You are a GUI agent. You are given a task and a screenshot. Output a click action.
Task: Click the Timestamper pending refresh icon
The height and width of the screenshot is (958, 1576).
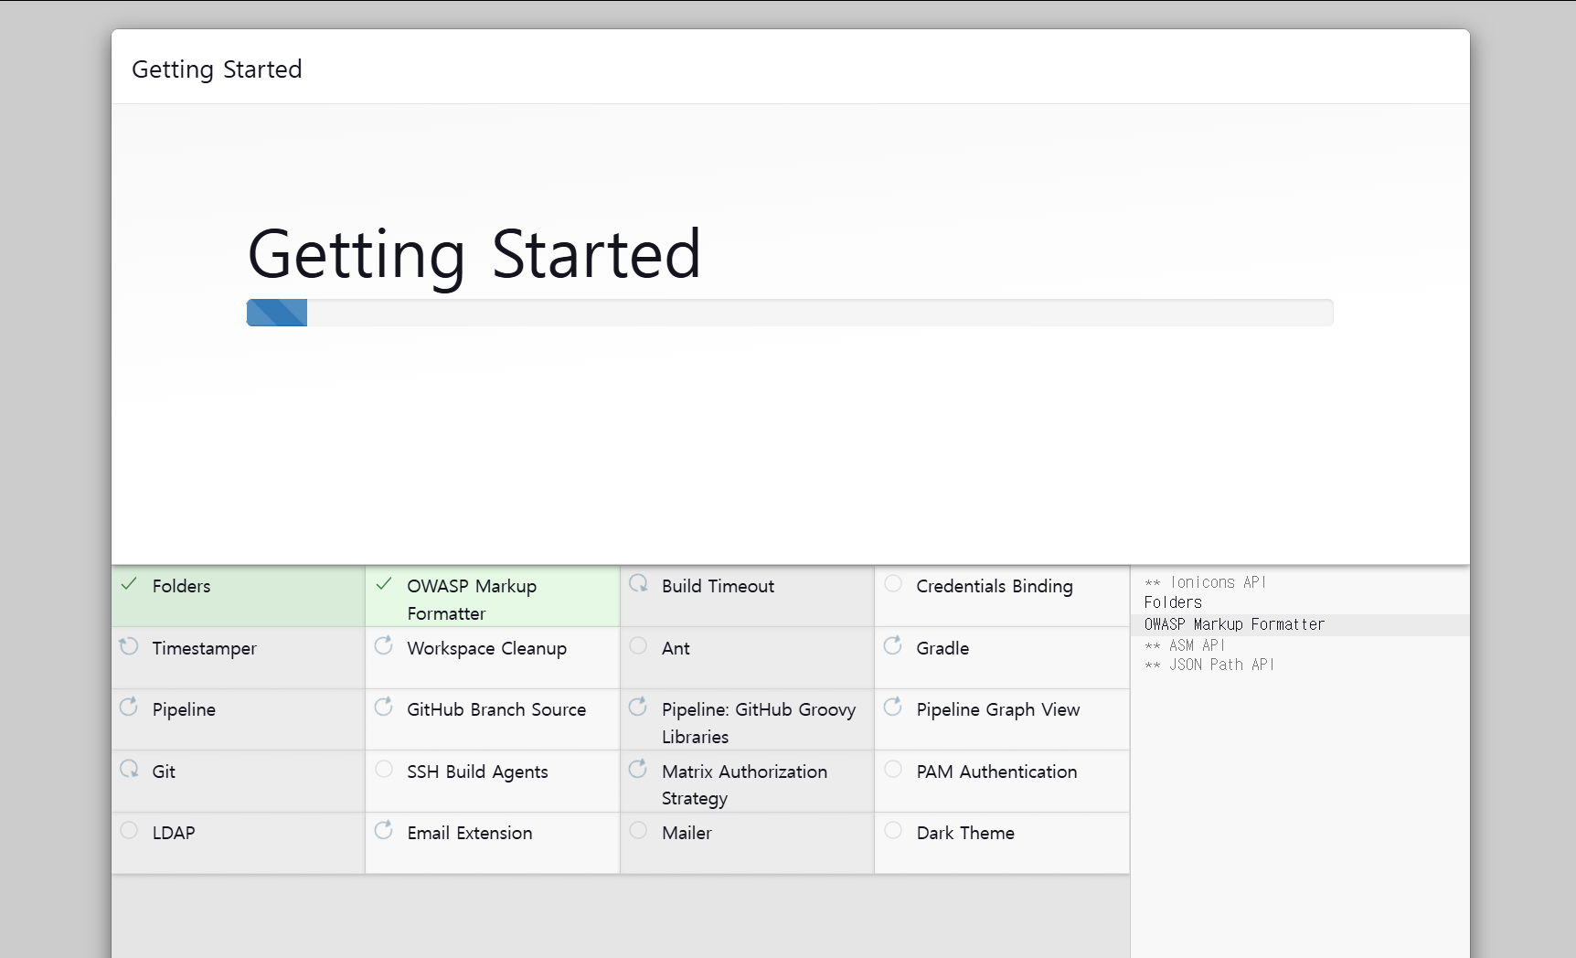click(x=129, y=646)
